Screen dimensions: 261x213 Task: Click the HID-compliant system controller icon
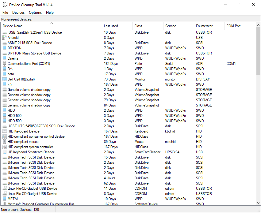[5, 147]
